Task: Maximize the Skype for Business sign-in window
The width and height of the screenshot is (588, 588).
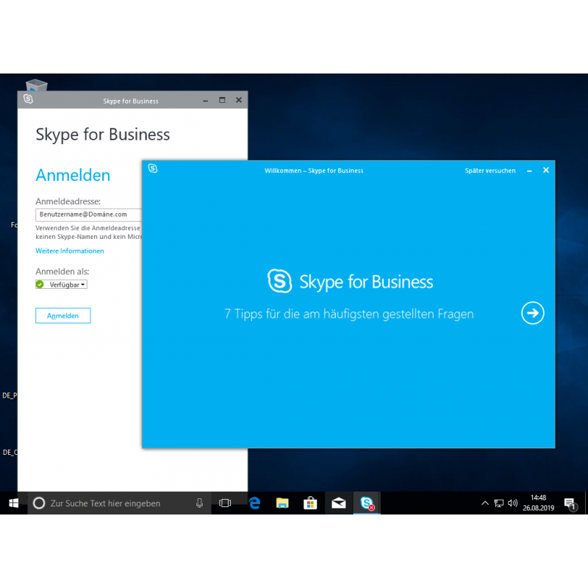Action: tap(222, 100)
